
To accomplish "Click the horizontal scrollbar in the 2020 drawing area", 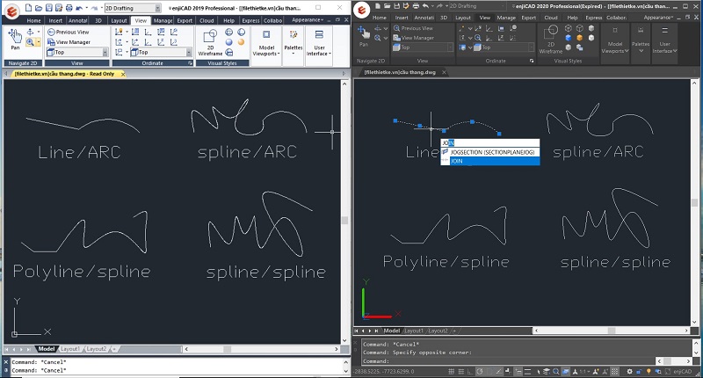I will click(612, 331).
